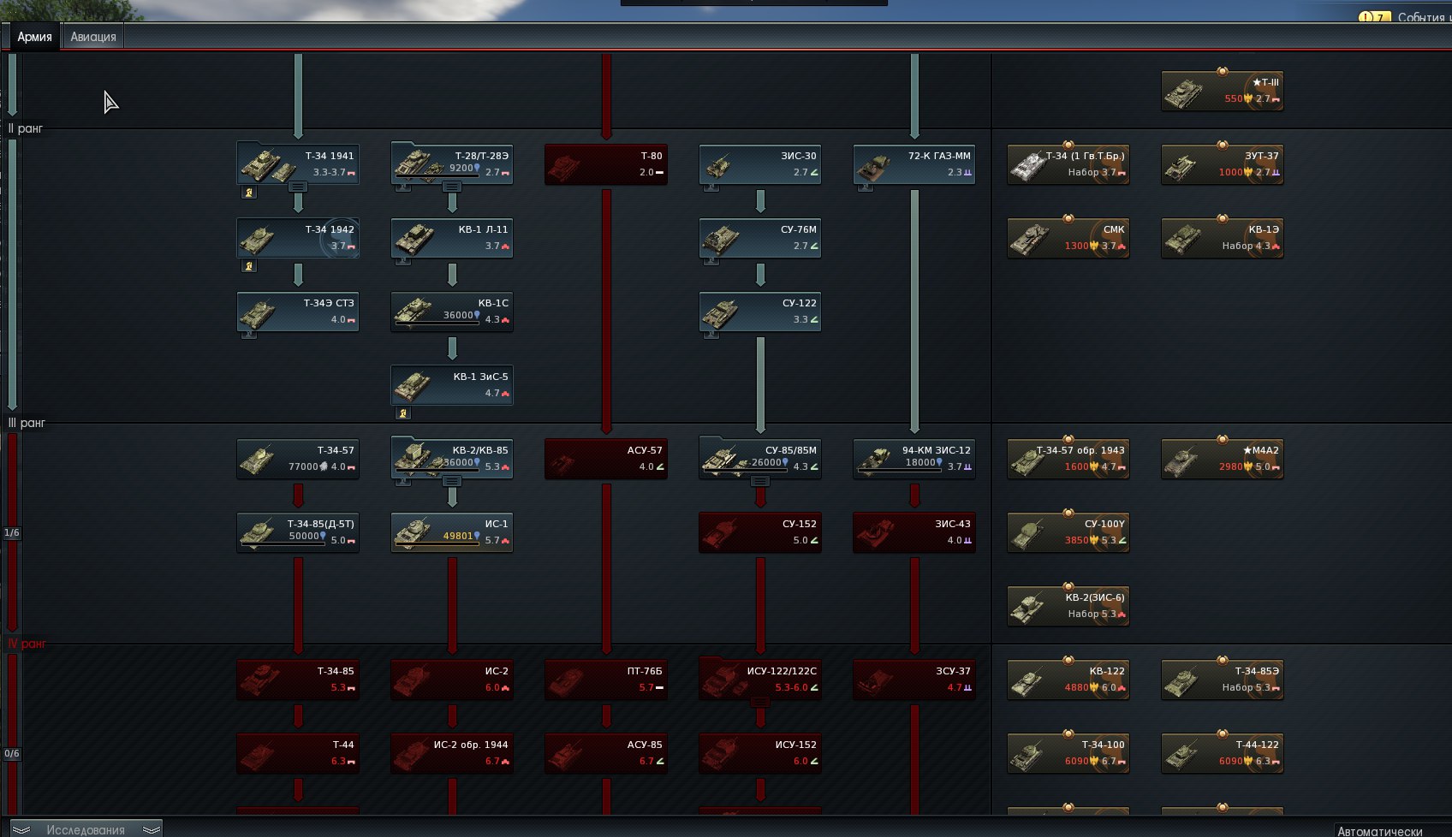Click the crew badge under Т-34 1941
Screen dimensions: 1452x837
pos(249,193)
